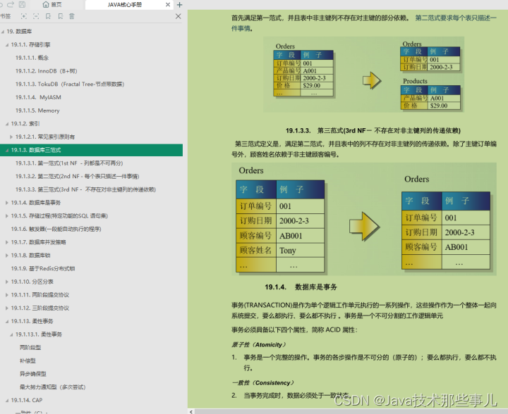Collapse the 19.1.13.1. 柔性事务 sub-node
This screenshot has height=414, width=508.
click(x=11, y=335)
